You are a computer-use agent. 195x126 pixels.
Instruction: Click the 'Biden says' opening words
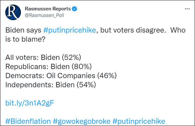point(23,30)
